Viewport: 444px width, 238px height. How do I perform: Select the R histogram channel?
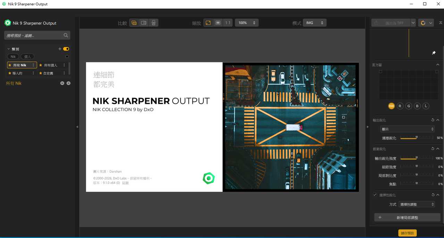pyautogui.click(x=400, y=106)
